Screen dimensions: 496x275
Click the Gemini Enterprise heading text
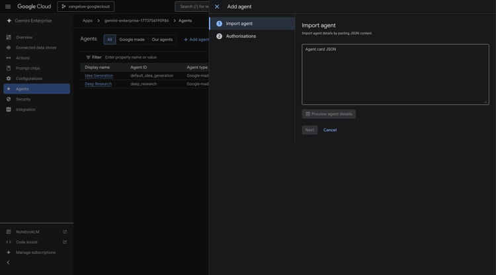[x=33, y=20]
